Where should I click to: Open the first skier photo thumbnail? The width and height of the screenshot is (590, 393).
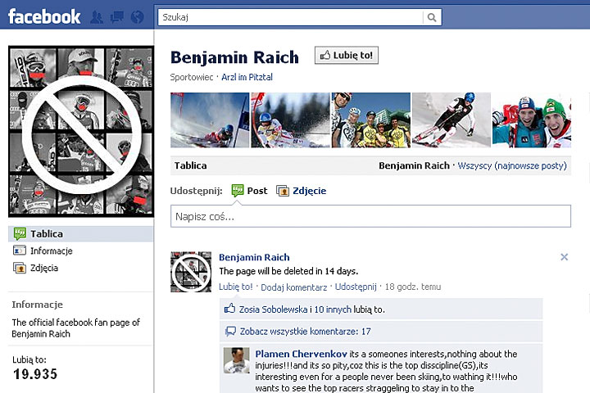(210, 120)
